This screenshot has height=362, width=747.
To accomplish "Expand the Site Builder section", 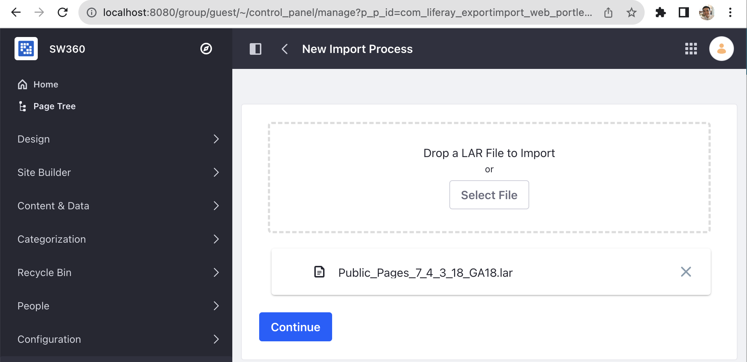I will [118, 172].
